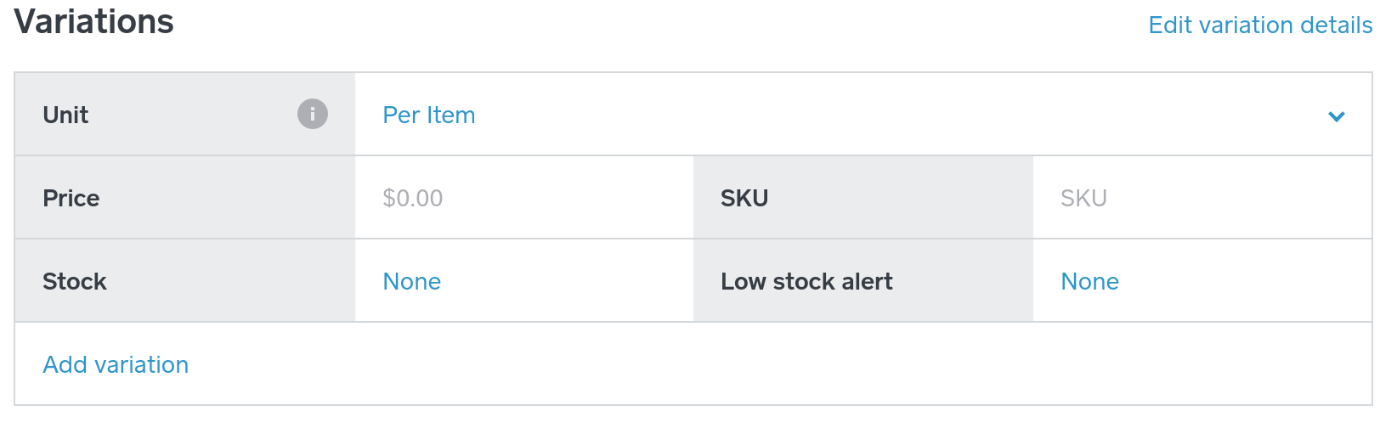Click the Price label

coord(71,199)
